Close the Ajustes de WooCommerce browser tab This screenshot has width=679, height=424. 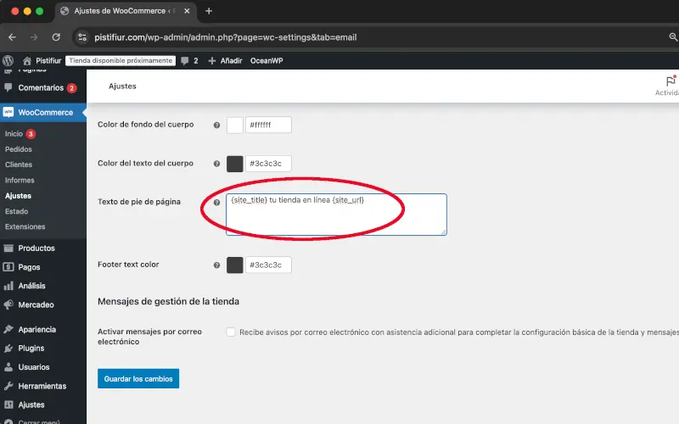tap(187, 11)
